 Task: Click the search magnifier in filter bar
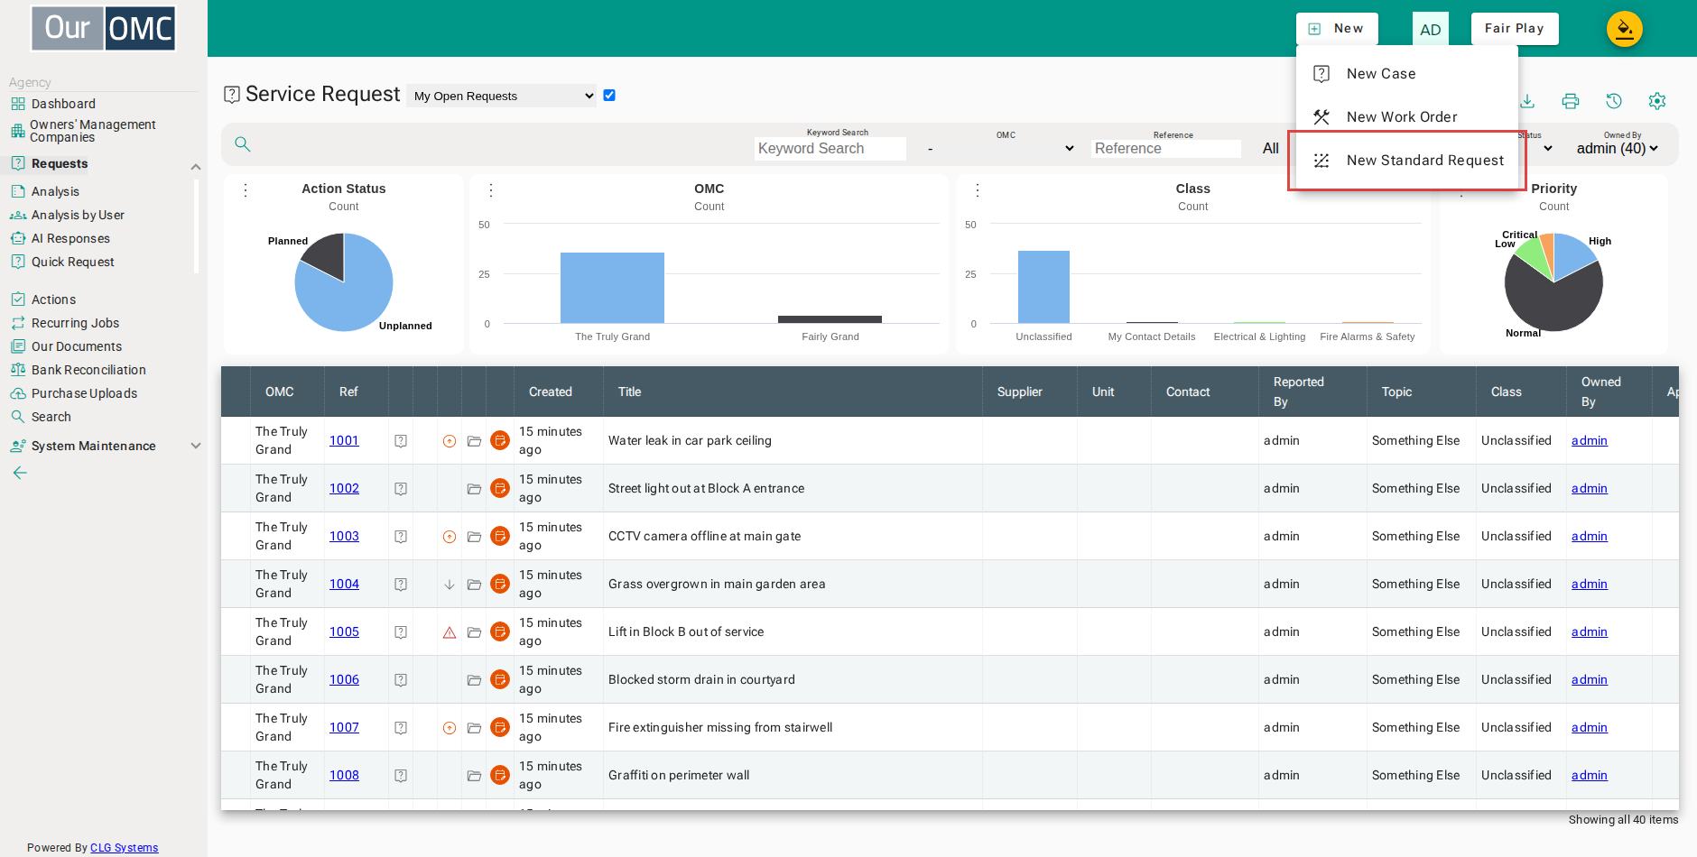click(243, 144)
